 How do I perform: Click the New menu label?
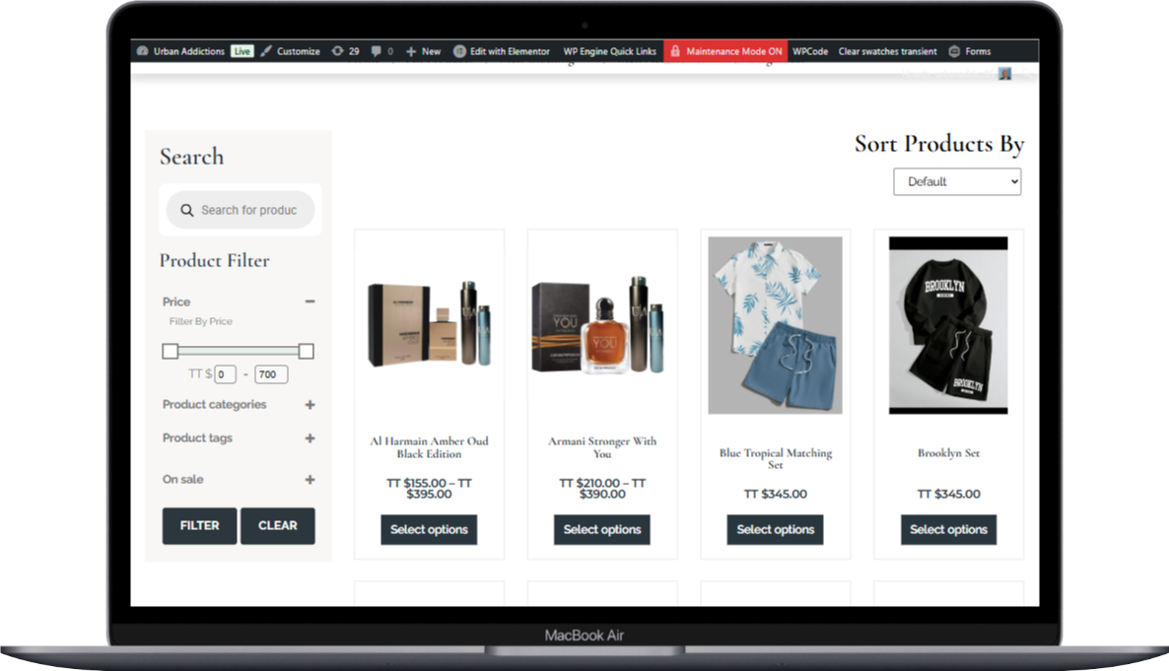click(x=431, y=51)
